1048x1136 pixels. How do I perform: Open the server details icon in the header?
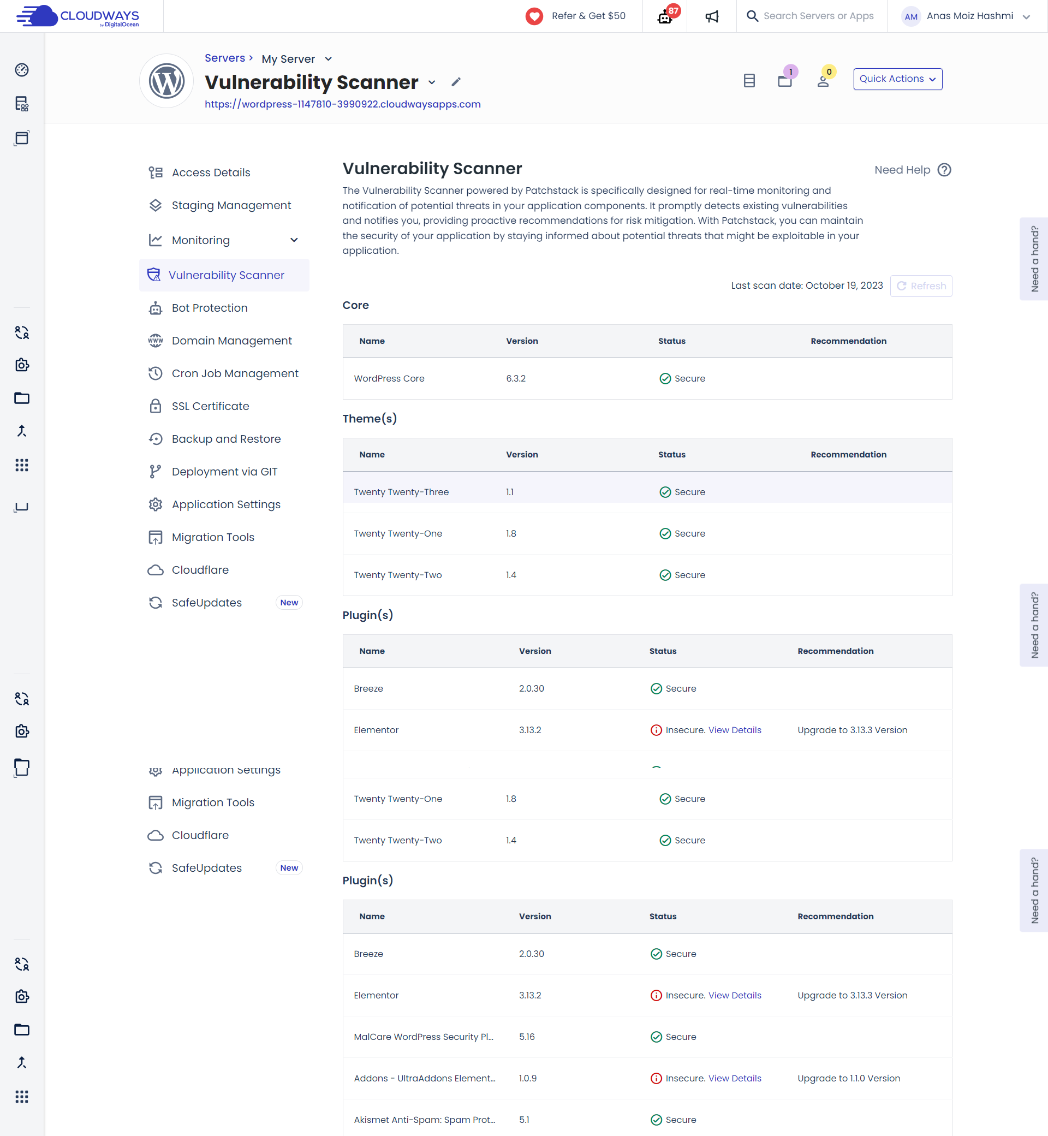[x=749, y=80]
